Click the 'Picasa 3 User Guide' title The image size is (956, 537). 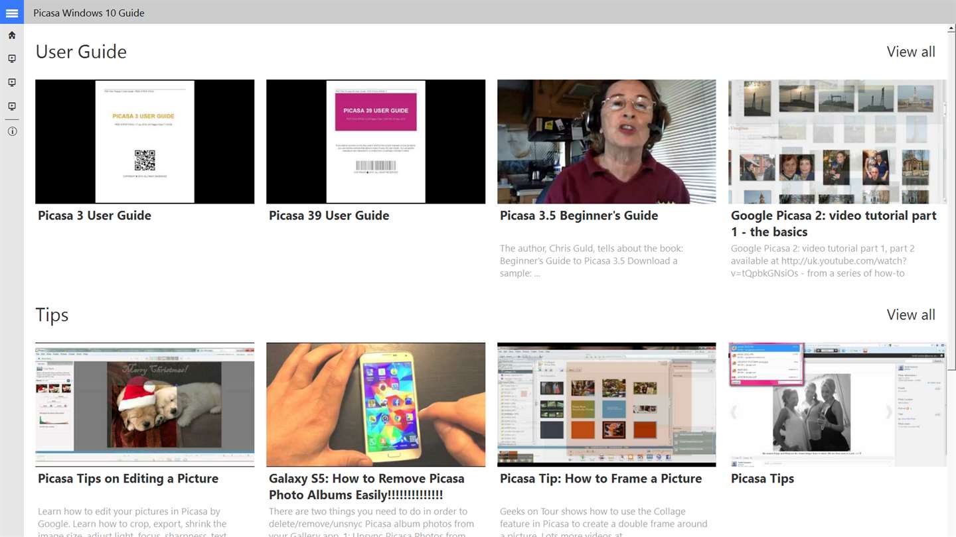coord(94,215)
